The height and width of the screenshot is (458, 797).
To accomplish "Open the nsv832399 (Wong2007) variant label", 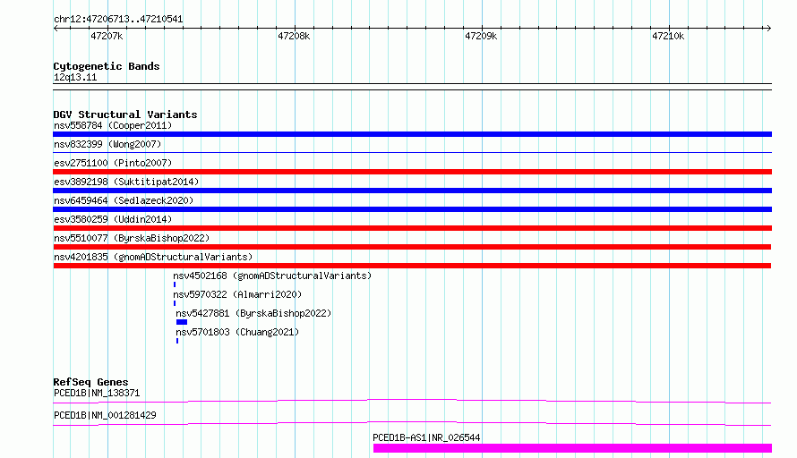I will [x=107, y=144].
